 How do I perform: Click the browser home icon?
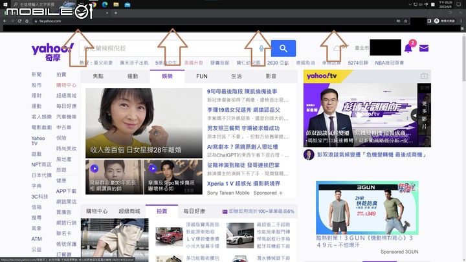tap(27, 21)
